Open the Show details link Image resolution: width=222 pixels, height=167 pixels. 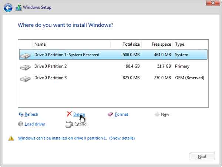(x=122, y=138)
